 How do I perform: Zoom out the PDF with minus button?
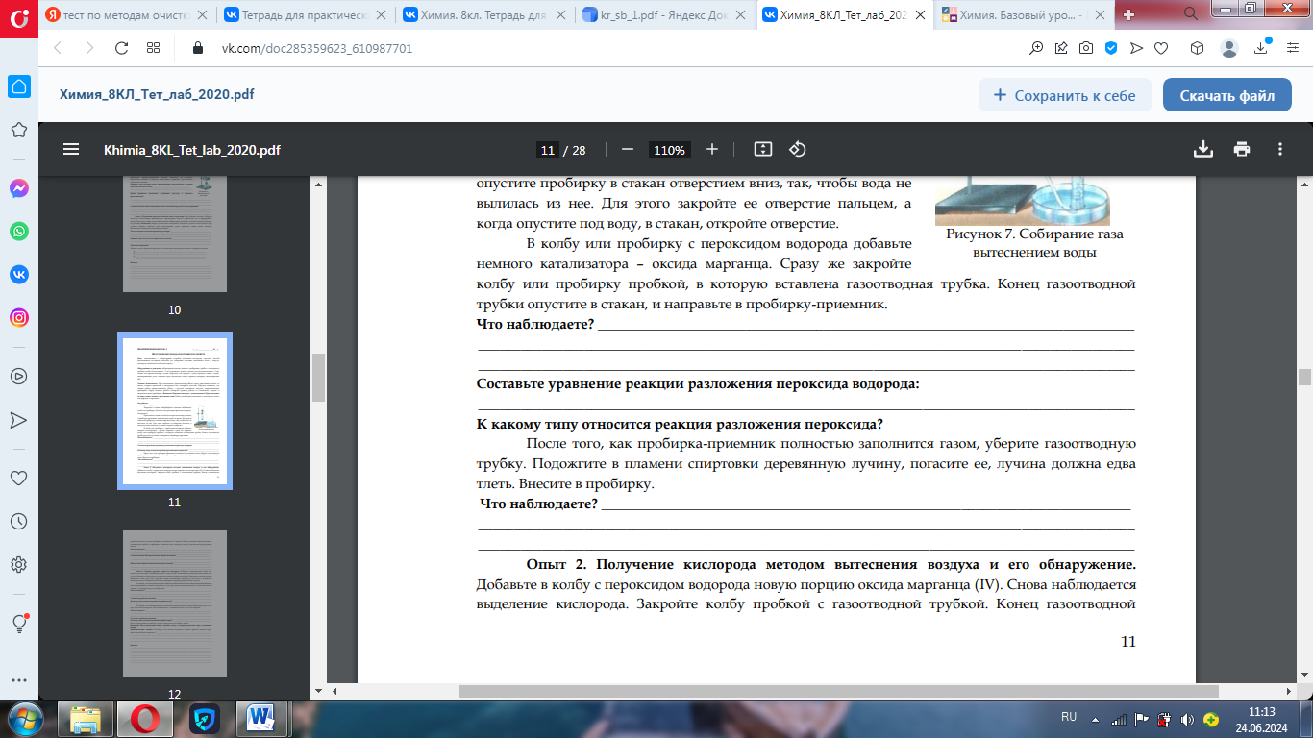coord(628,149)
